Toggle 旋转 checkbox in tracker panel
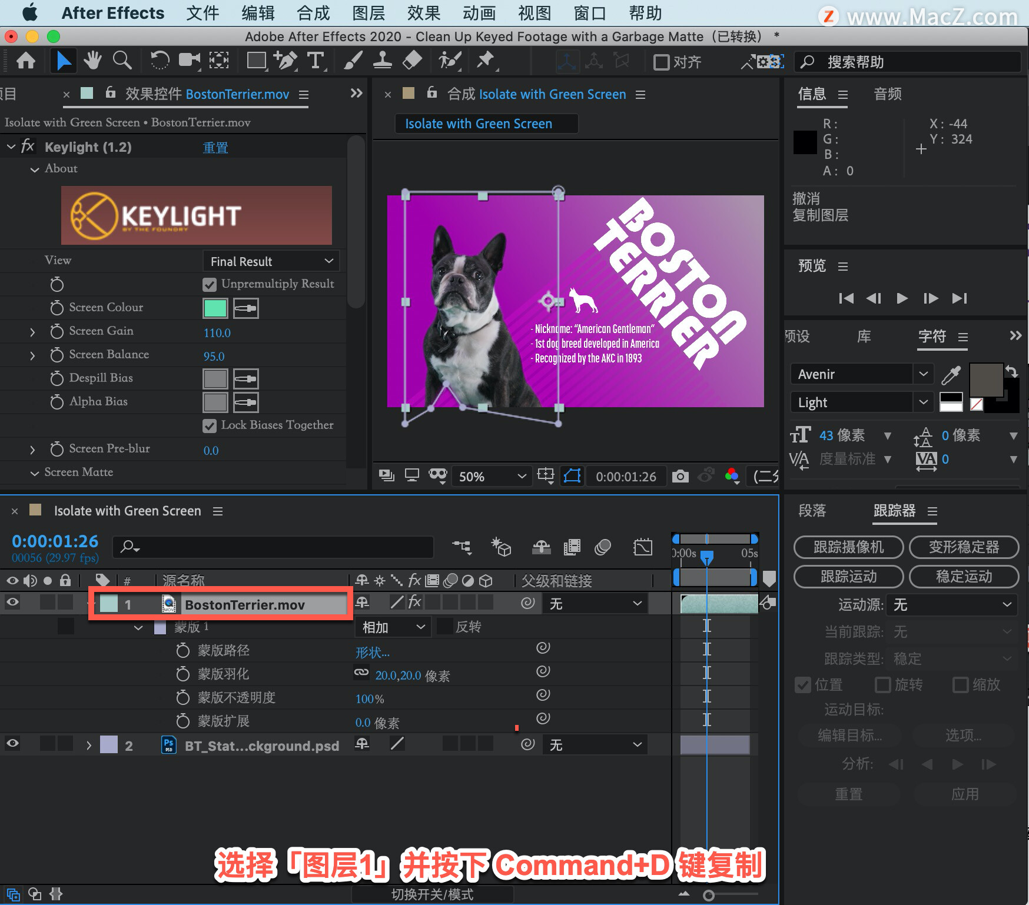This screenshot has width=1029, height=905. (x=882, y=685)
